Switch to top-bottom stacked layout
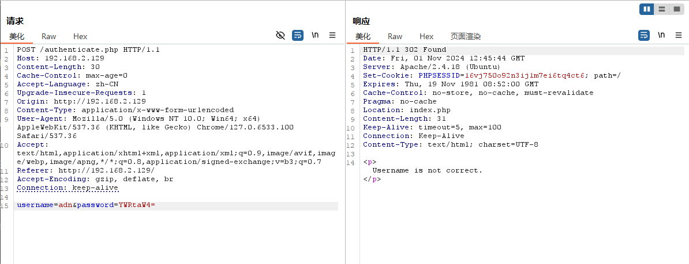 pyautogui.click(x=661, y=9)
